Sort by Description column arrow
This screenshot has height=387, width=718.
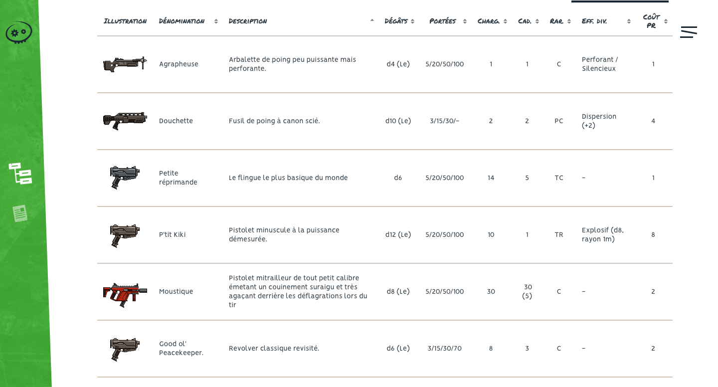372,20
